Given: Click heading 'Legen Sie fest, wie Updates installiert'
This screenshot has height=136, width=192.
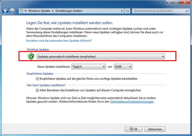Looking at the screenshot, I should pyautogui.click(x=69, y=23).
